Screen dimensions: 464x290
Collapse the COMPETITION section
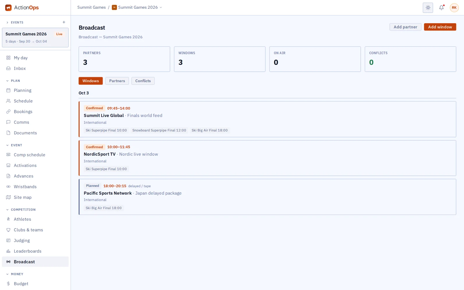(21, 210)
